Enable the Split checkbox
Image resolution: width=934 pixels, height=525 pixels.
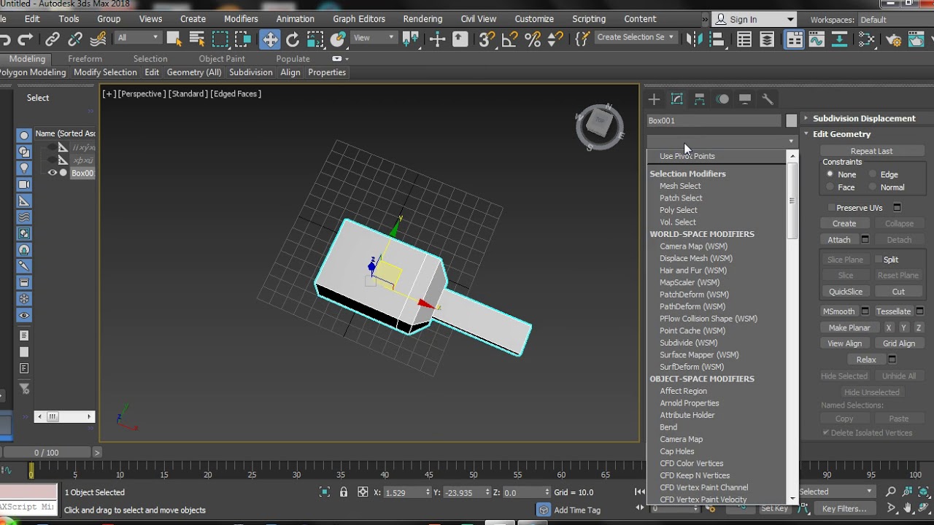pos(879,260)
